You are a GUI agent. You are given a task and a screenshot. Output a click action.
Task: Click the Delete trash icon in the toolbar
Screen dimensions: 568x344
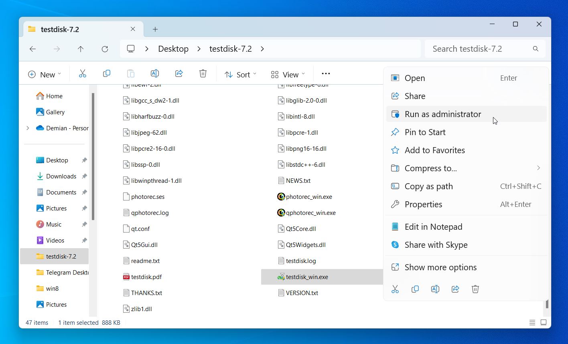point(203,74)
